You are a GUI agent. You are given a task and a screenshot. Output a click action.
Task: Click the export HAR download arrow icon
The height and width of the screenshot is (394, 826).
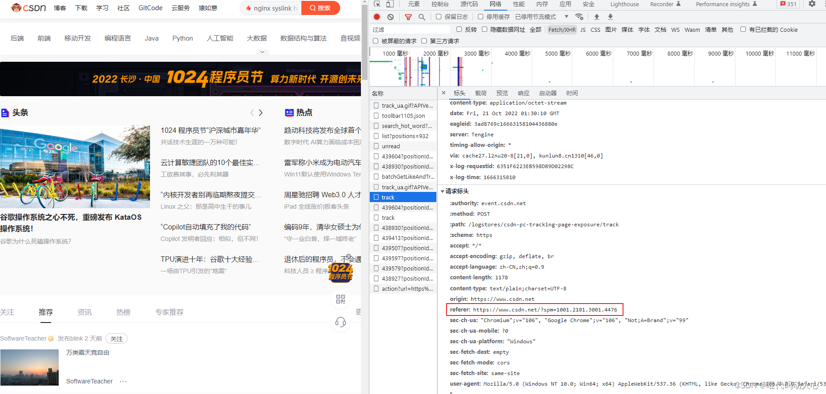pyautogui.click(x=610, y=17)
